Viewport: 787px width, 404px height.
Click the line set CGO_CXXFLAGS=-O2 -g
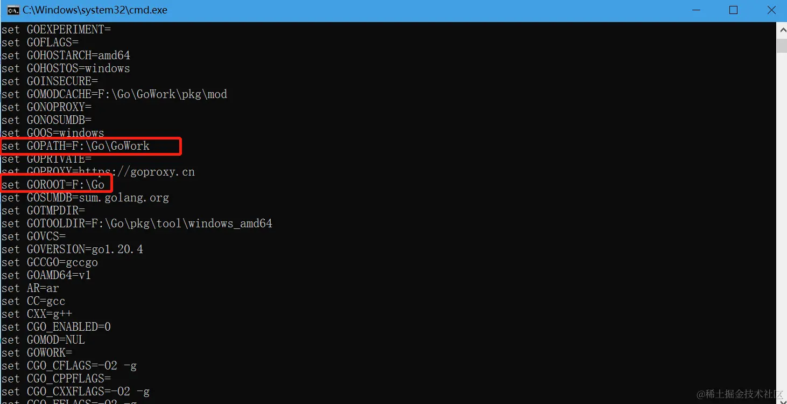click(x=75, y=392)
